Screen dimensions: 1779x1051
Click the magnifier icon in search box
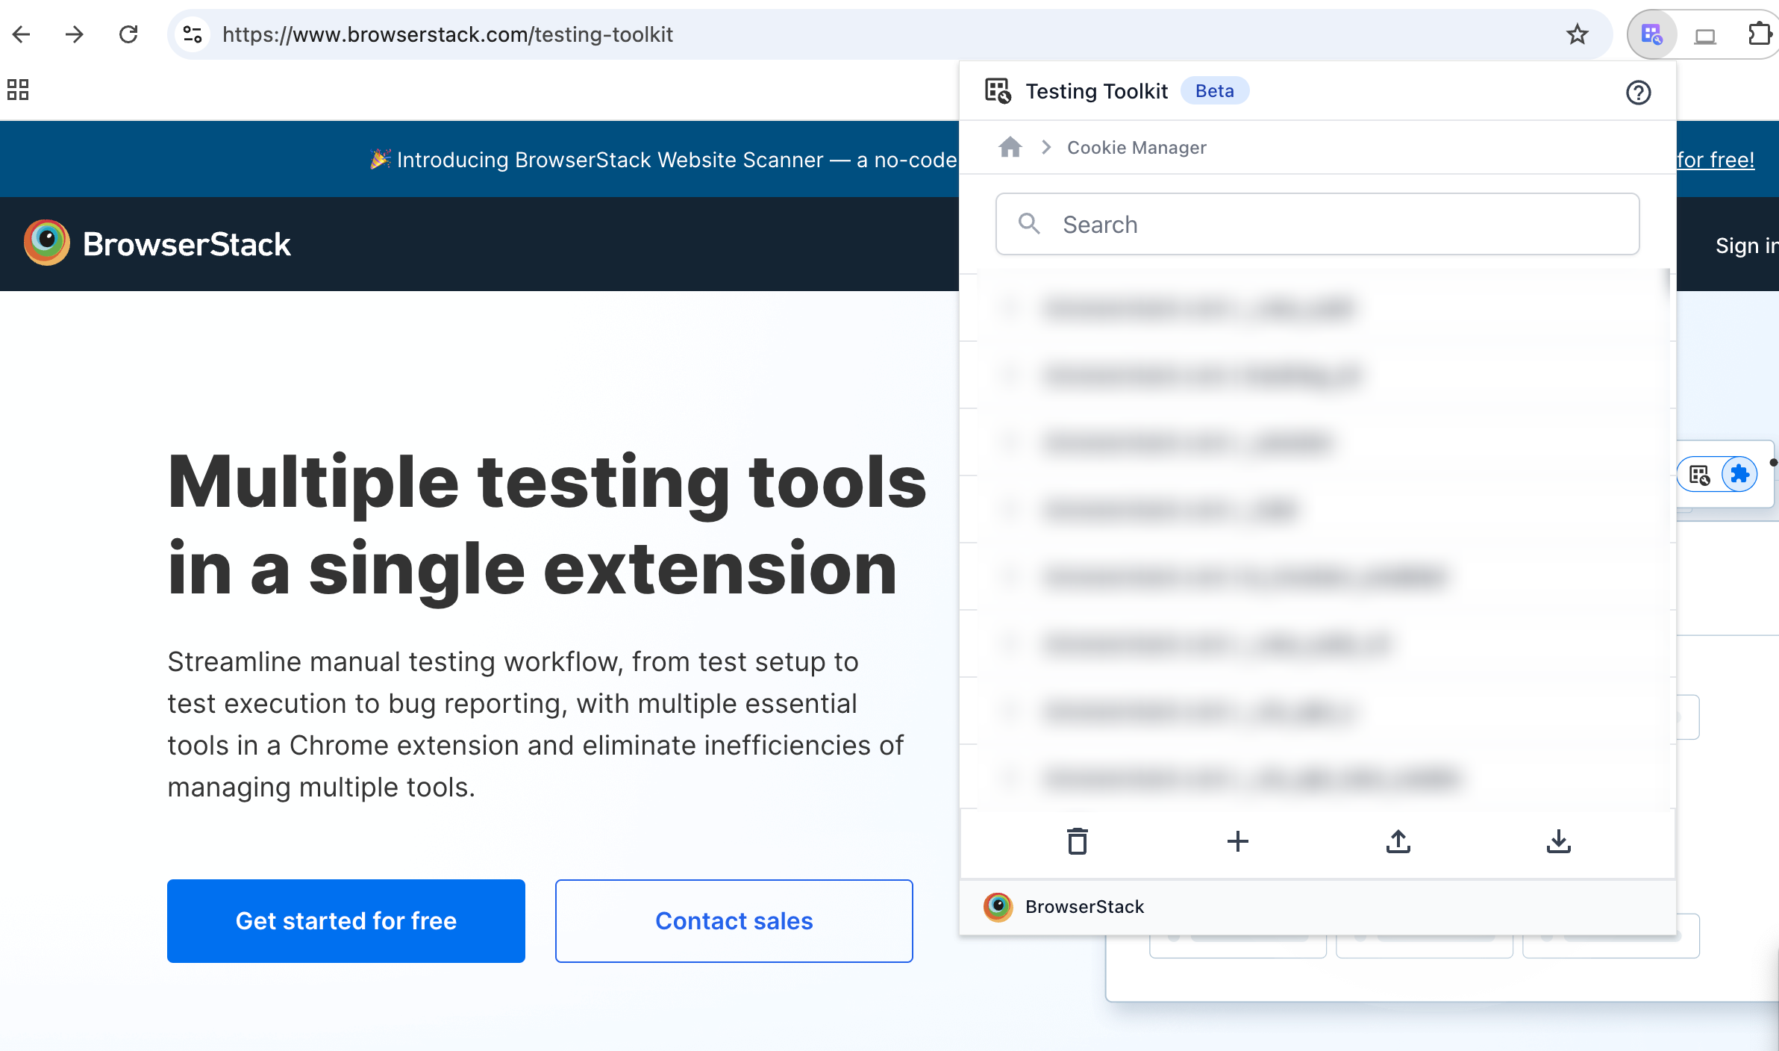point(1030,224)
